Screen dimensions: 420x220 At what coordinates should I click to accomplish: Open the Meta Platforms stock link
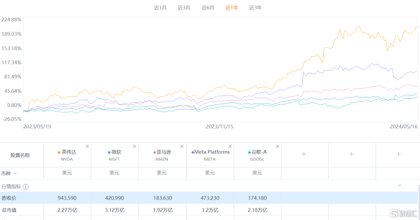point(212,152)
